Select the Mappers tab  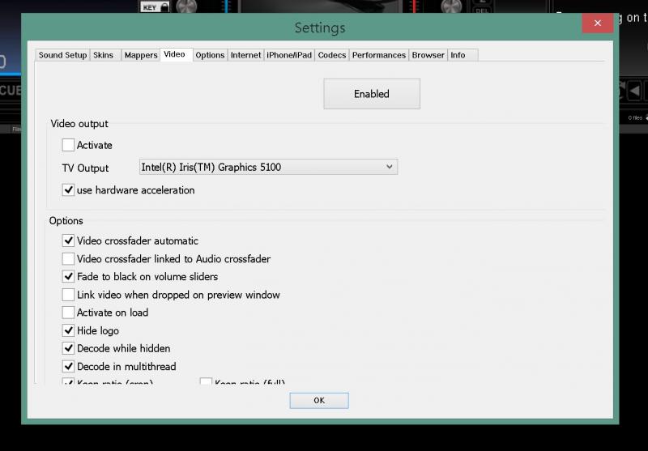pyautogui.click(x=140, y=55)
